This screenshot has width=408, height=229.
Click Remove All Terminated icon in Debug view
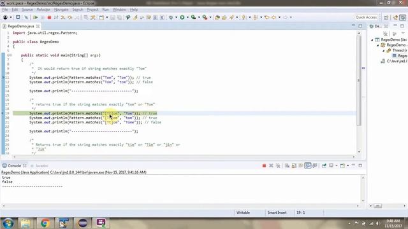pyautogui.click(x=385, y=34)
